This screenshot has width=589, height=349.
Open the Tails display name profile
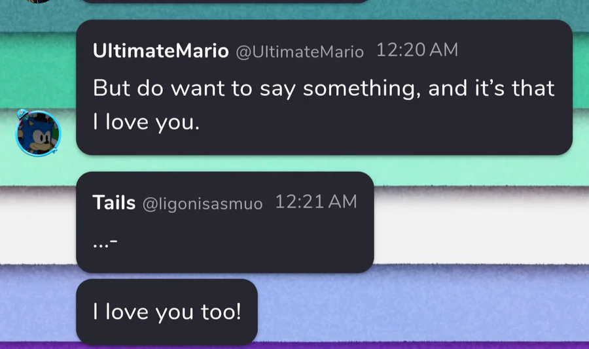tap(114, 203)
